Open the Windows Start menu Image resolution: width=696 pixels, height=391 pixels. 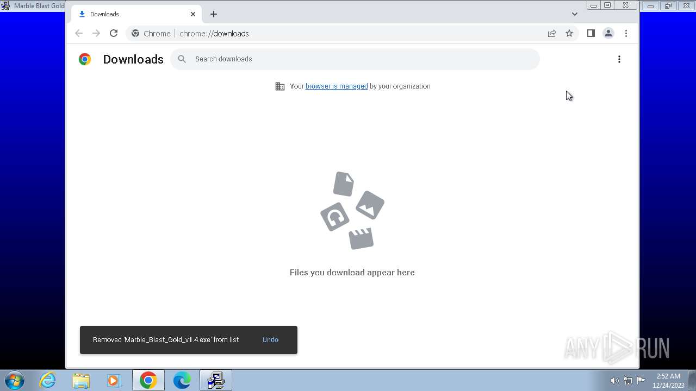(15, 380)
